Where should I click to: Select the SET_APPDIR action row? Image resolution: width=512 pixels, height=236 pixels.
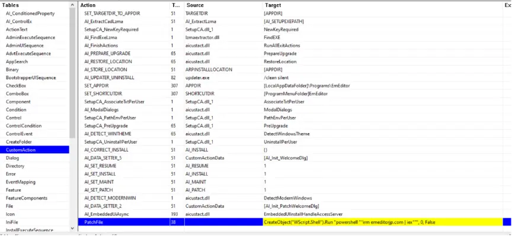(97, 86)
